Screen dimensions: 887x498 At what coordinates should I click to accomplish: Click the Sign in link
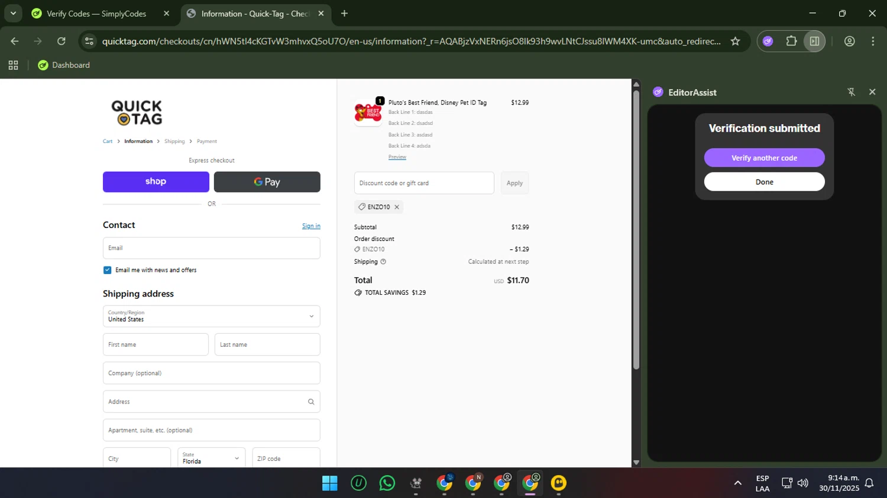[x=311, y=226]
